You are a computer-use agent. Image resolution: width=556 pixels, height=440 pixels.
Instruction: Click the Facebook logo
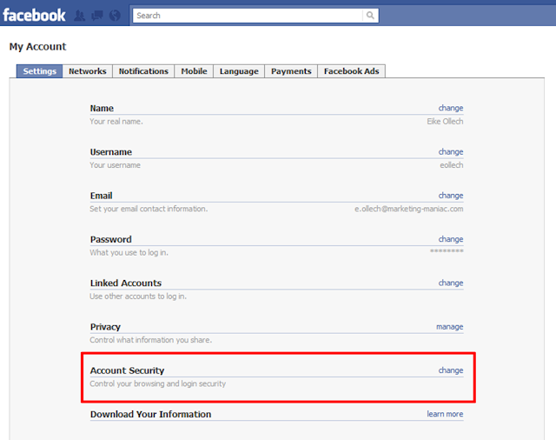34,16
